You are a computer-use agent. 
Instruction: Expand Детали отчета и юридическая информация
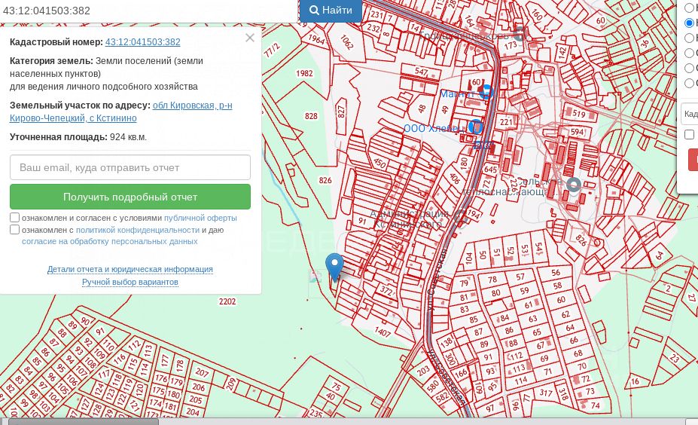(130, 269)
